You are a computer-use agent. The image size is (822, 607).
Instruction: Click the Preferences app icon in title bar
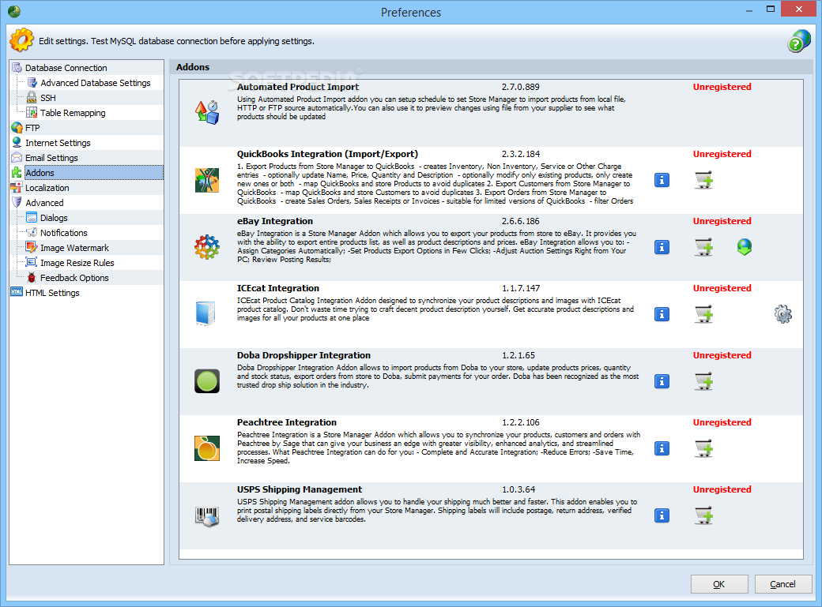tap(14, 11)
